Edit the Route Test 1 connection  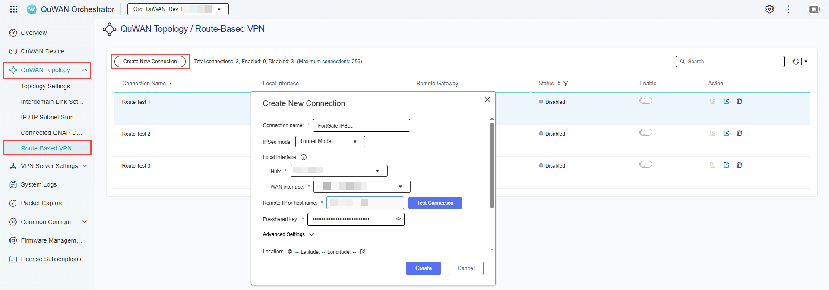tap(726, 101)
